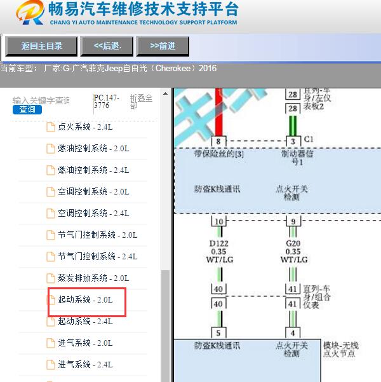Go forward with the >>前进 button
The height and width of the screenshot is (382, 381).
pyautogui.click(x=163, y=46)
